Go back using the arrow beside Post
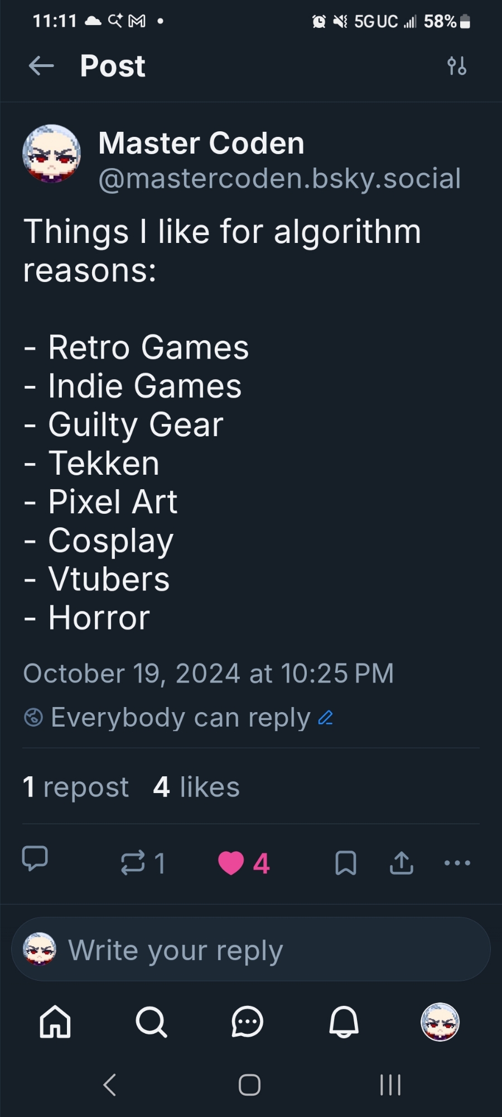Image resolution: width=502 pixels, height=1117 pixels. pyautogui.click(x=41, y=66)
